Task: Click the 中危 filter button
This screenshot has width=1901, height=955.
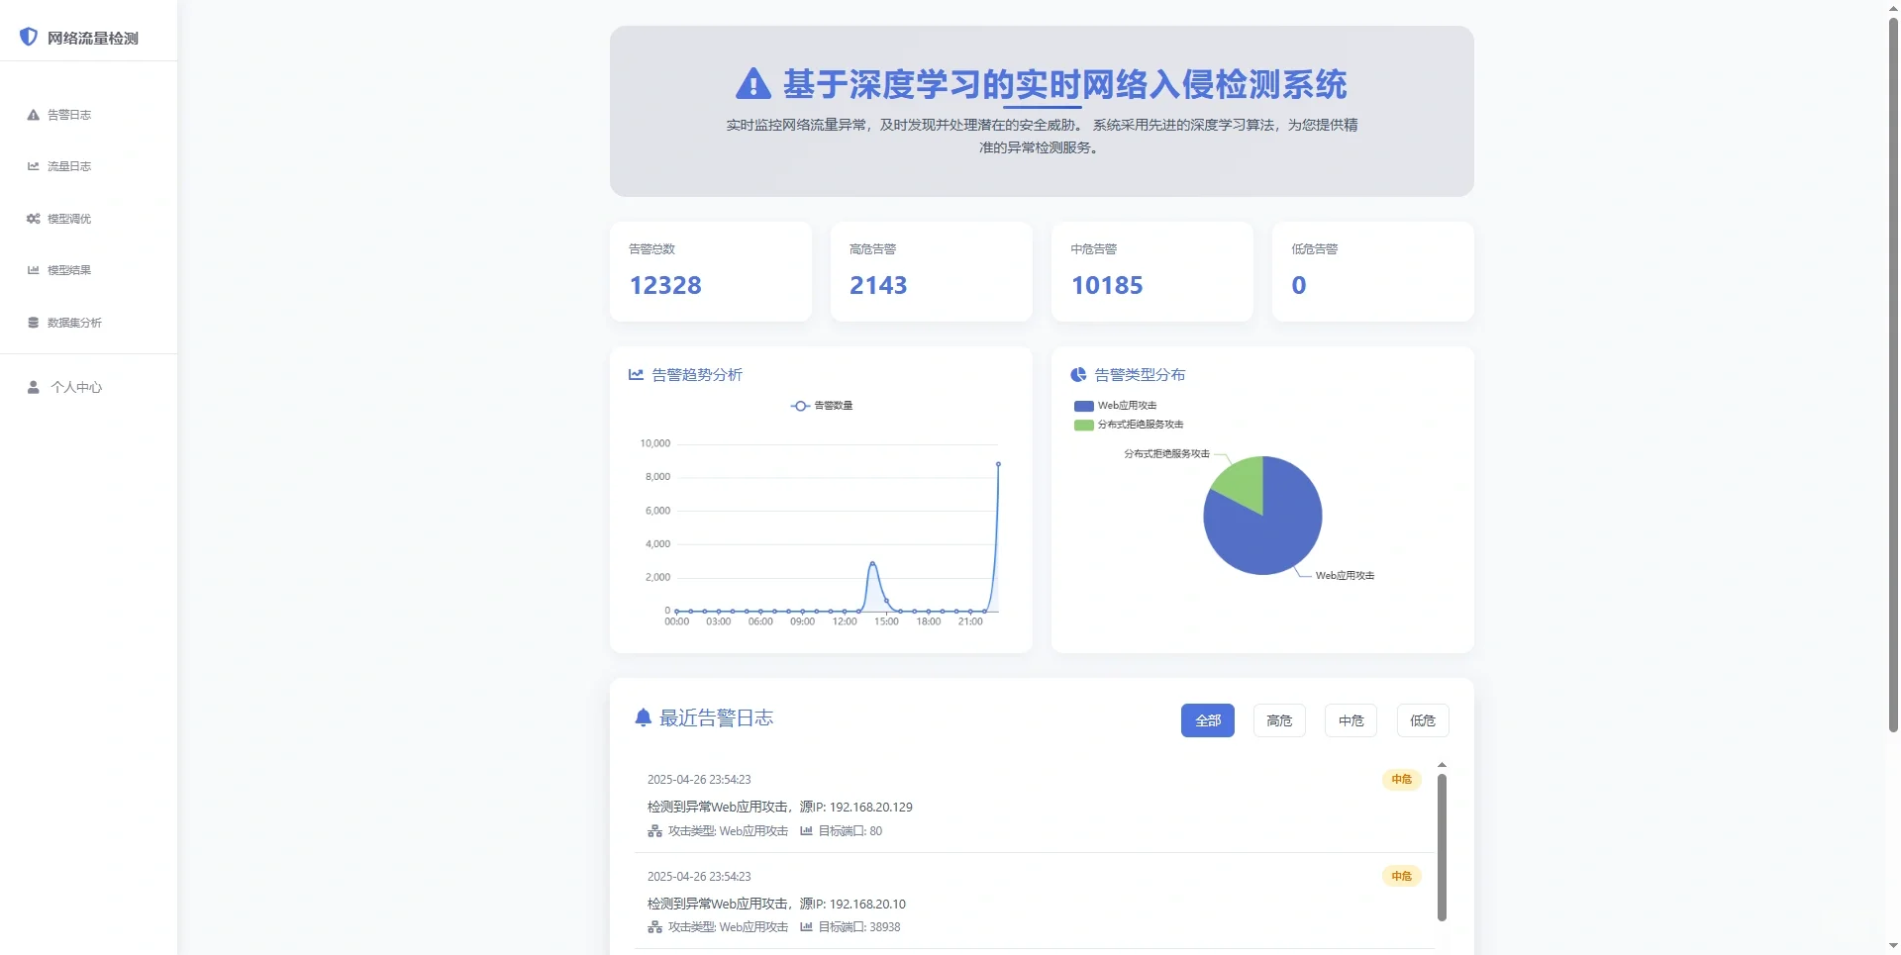Action: (1350, 720)
